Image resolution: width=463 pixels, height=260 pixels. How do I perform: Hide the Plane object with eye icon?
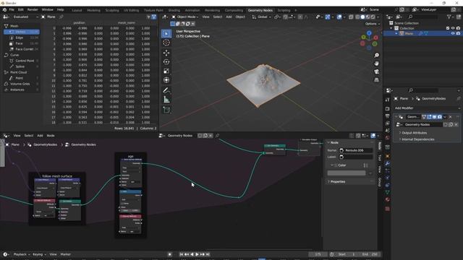453,34
